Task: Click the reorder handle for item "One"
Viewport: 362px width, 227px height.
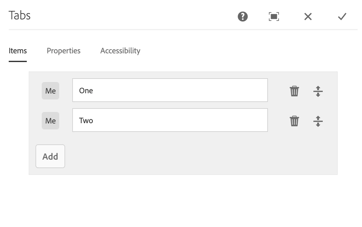Action: click(318, 91)
